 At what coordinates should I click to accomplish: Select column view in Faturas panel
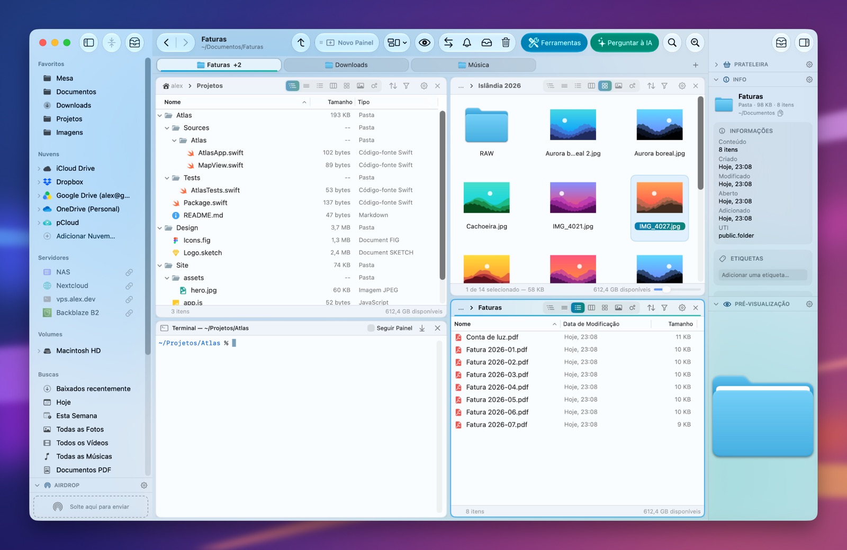[x=591, y=308]
